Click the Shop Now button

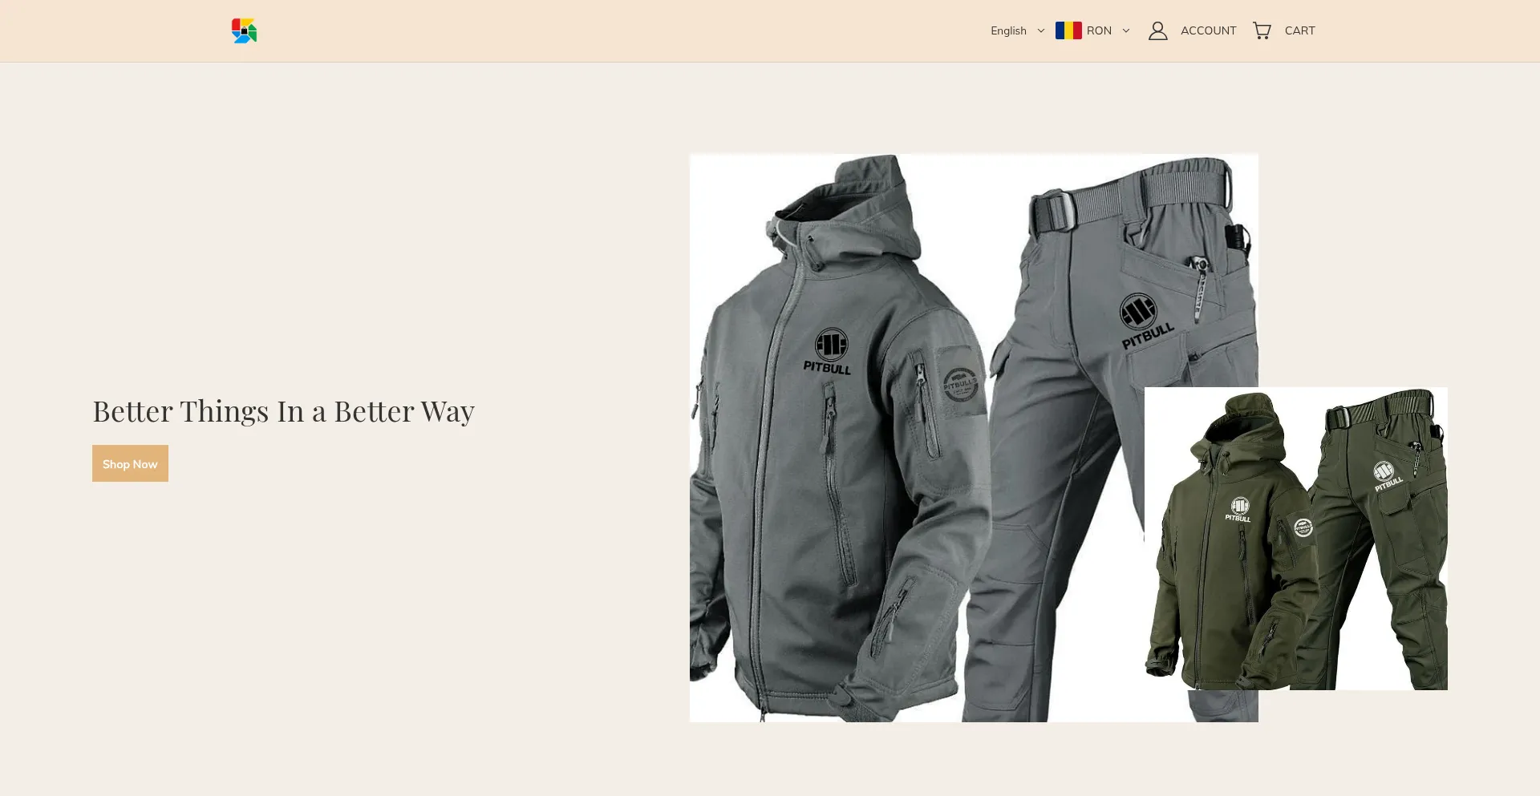130,463
